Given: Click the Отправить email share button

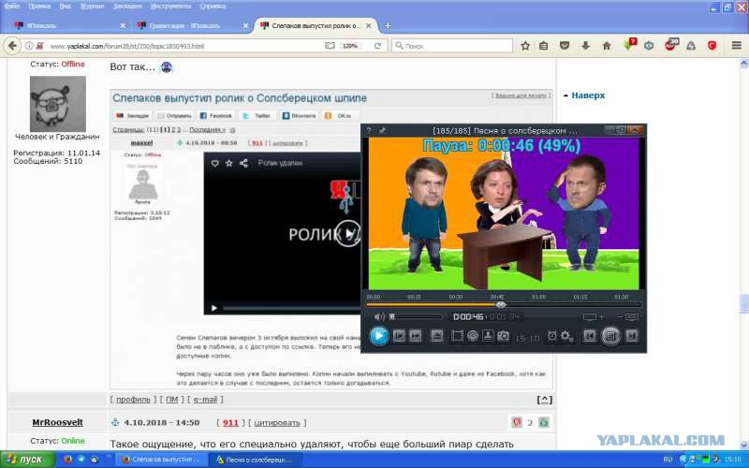Looking at the screenshot, I should point(174,115).
